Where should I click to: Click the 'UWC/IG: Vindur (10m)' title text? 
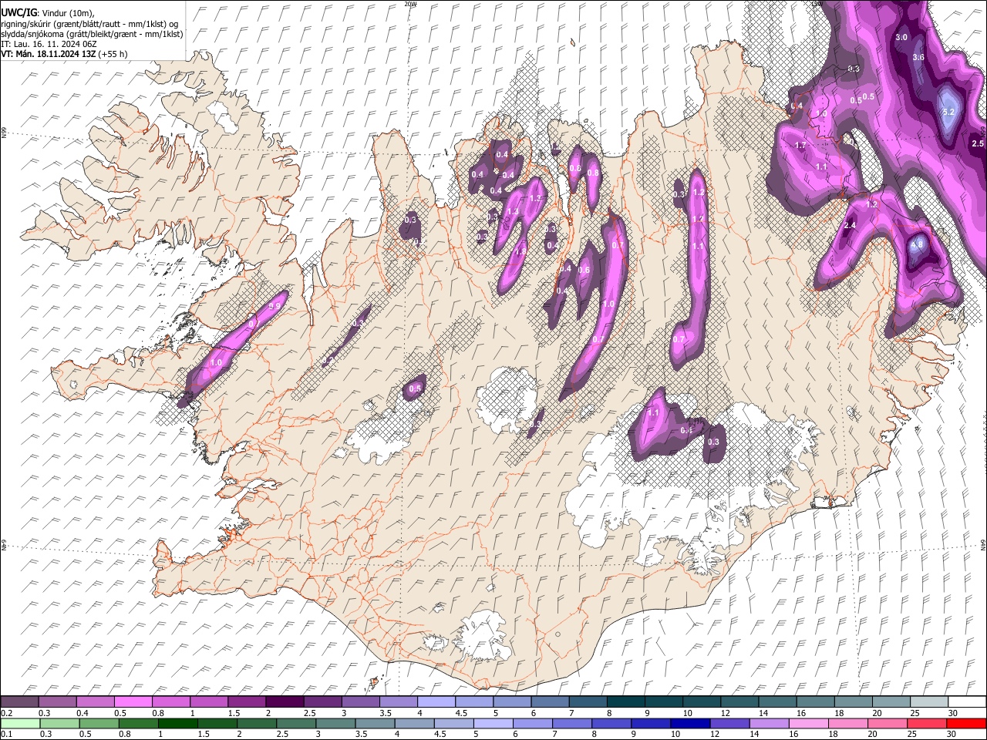[48, 13]
